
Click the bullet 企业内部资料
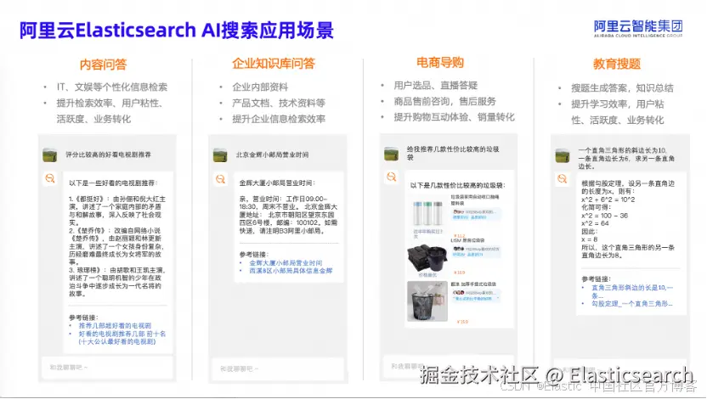tap(260, 87)
